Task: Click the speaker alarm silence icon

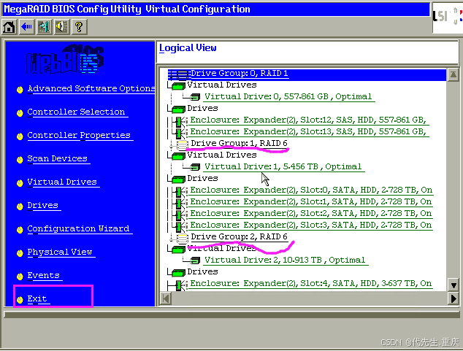Action: coord(61,27)
